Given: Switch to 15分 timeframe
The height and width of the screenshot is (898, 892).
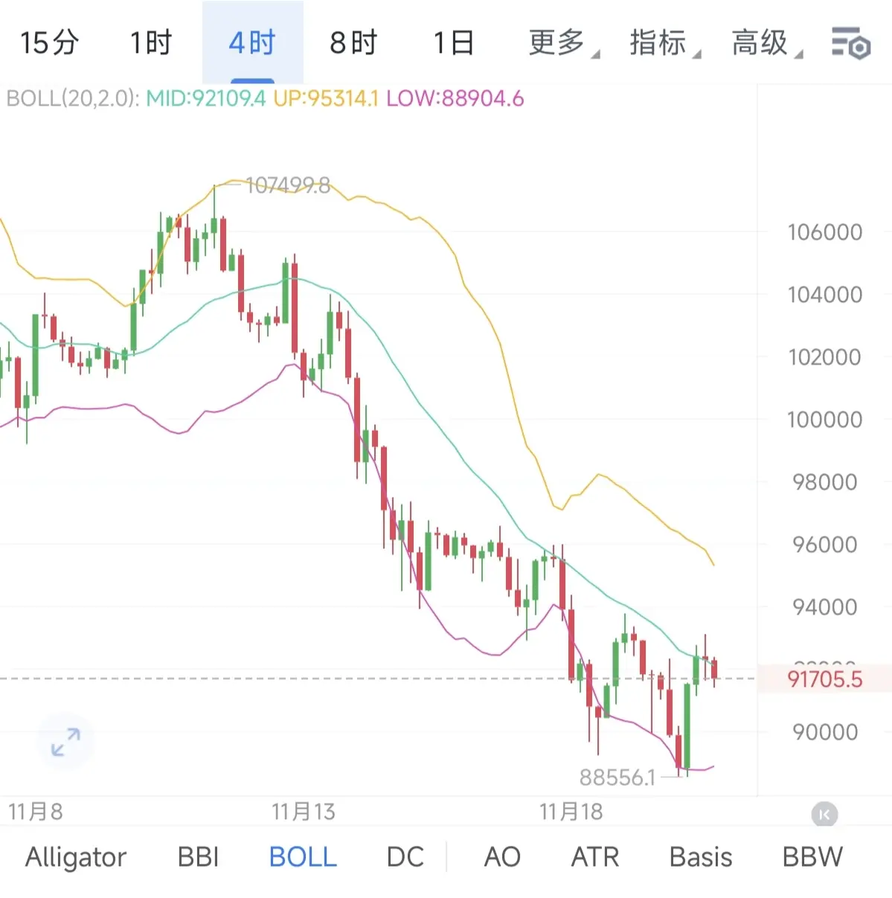Looking at the screenshot, I should pyautogui.click(x=49, y=42).
